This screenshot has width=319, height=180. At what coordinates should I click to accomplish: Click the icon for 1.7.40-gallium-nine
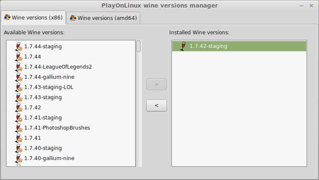point(19,158)
